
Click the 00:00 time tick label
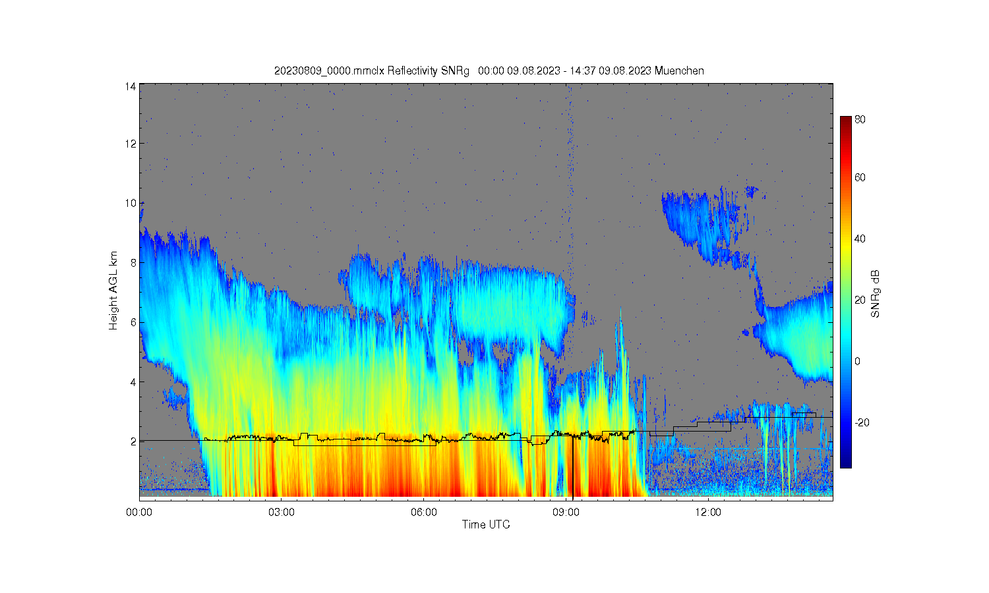point(139,512)
